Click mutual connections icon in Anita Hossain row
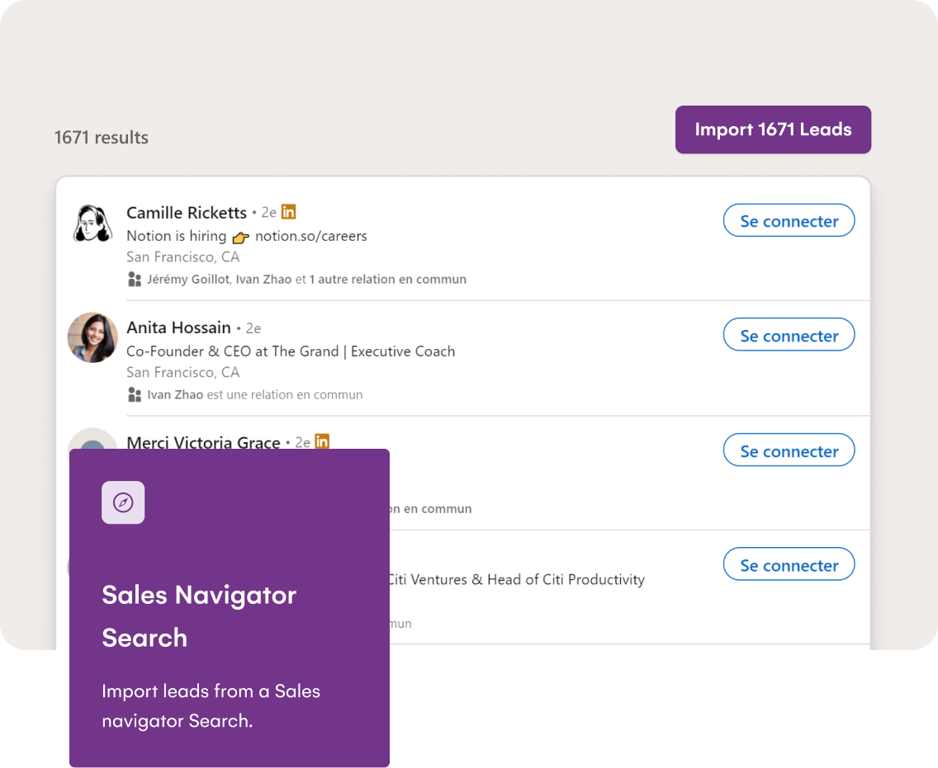 (135, 395)
